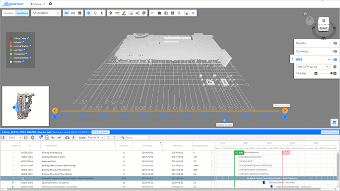This screenshot has width=340, height=191.
Task: Hide the BIM layer using eye icon
Action: (335, 60)
